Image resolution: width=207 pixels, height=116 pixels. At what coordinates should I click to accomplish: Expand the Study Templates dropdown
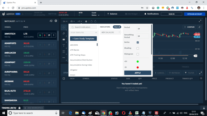tap(83, 32)
